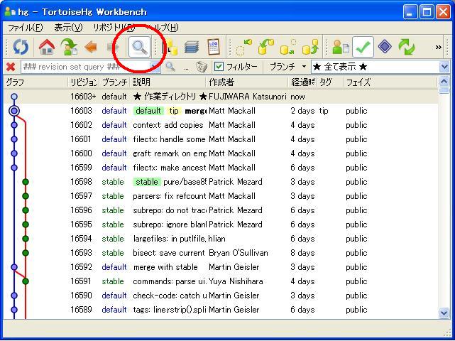Open the ブランチ dropdown menu
Viewport: 455px width, 341px height.
[x=287, y=67]
